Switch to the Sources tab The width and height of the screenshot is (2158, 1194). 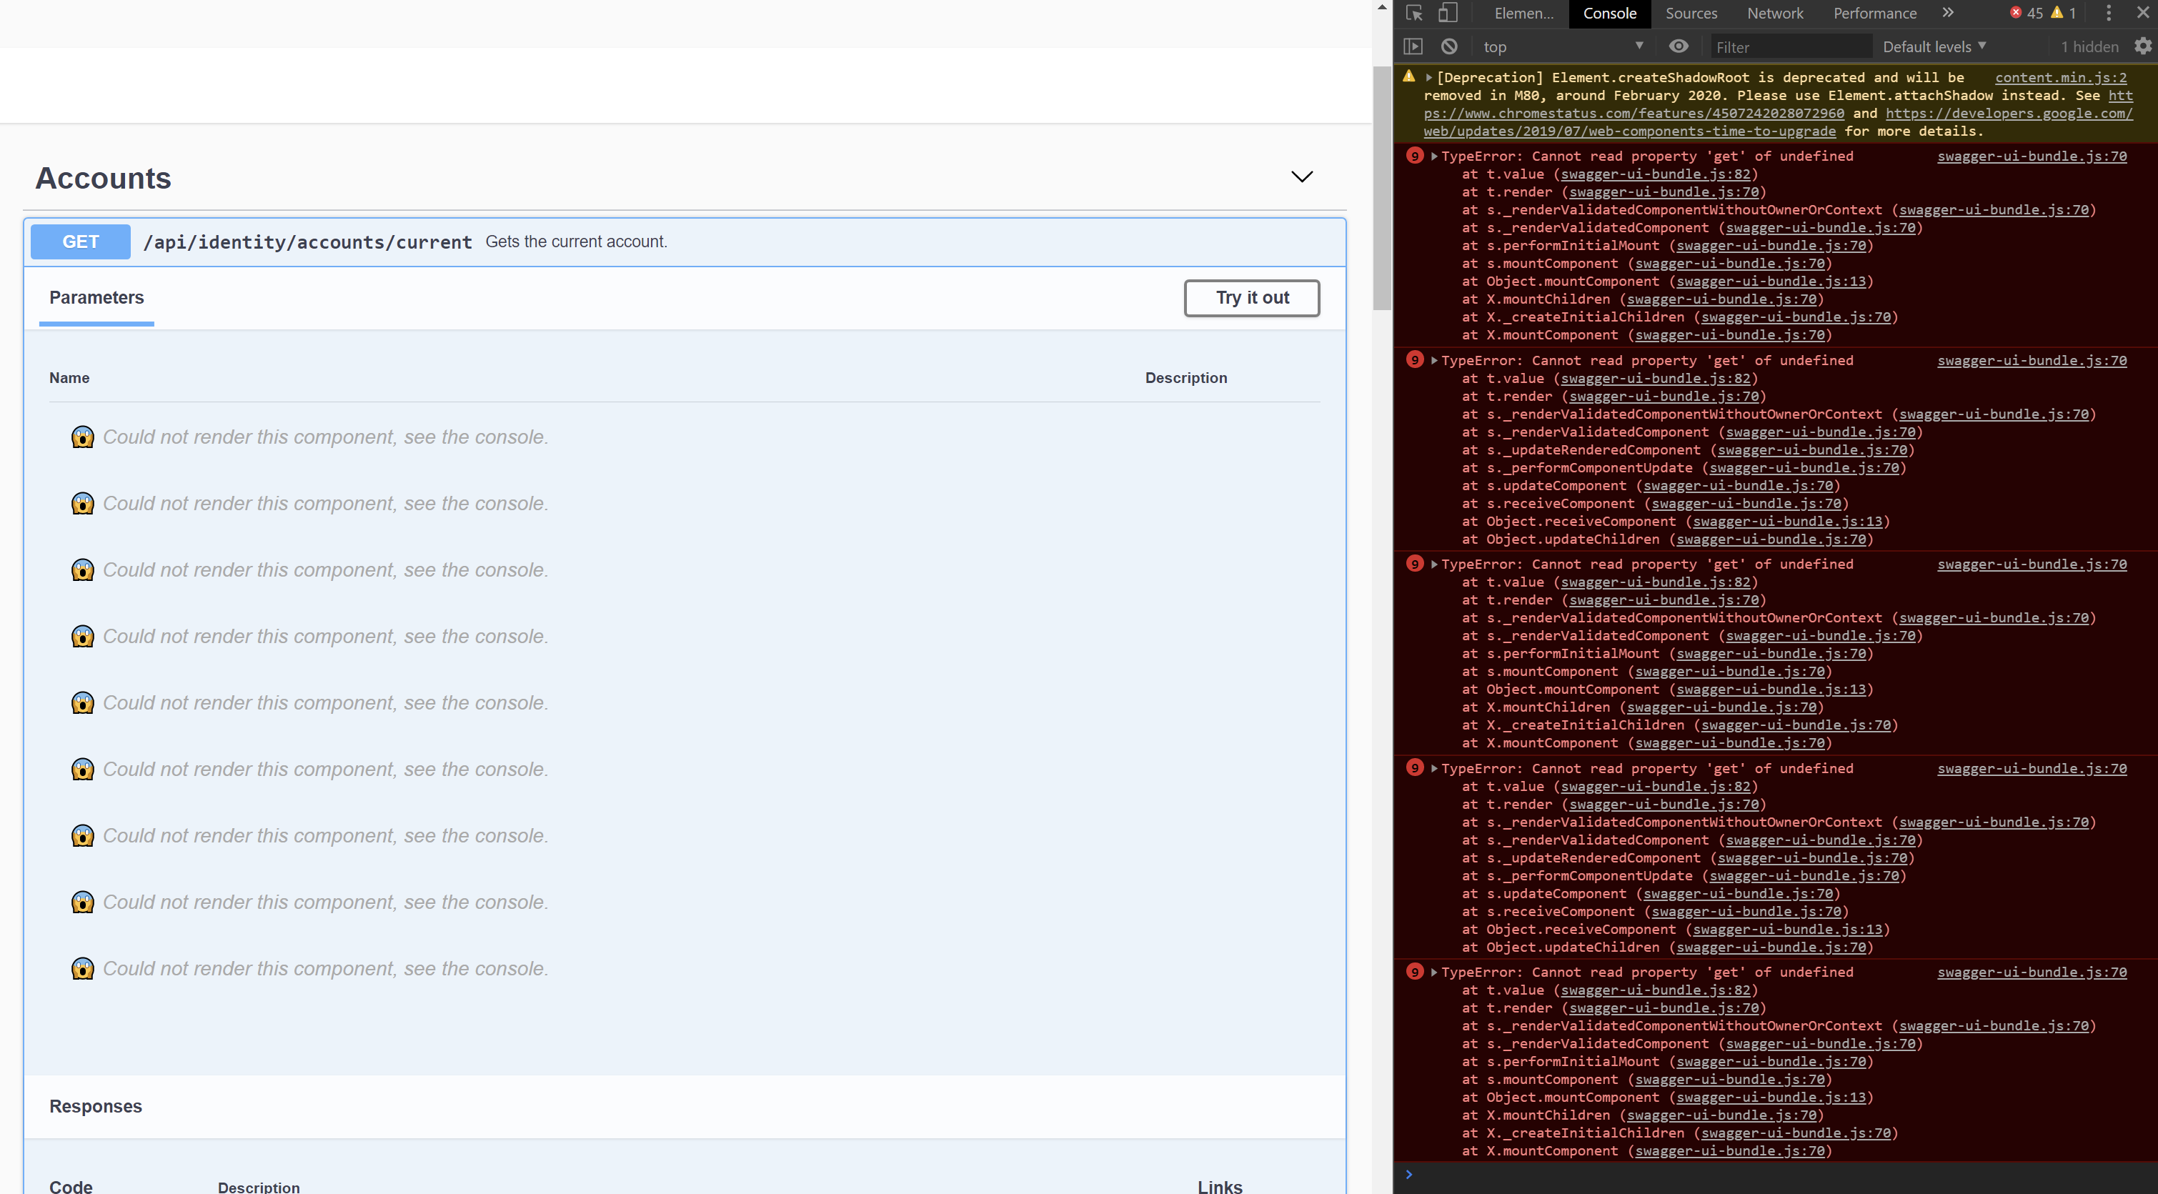1691,14
